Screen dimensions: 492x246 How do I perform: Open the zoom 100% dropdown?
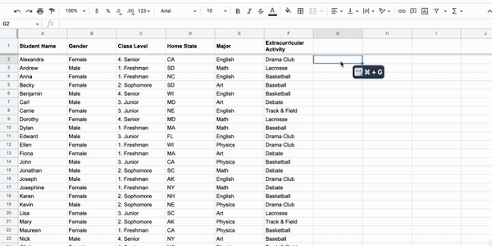tap(75, 11)
